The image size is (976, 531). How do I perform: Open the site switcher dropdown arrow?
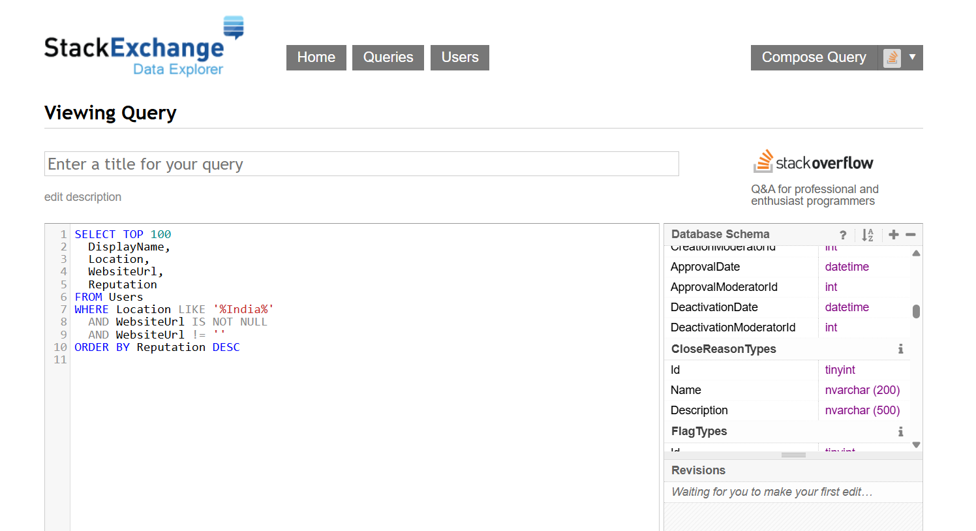click(913, 57)
